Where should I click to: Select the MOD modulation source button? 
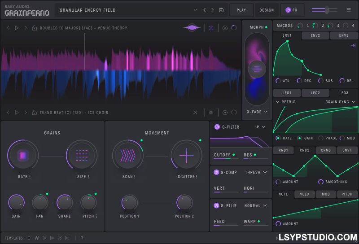pos(326,194)
